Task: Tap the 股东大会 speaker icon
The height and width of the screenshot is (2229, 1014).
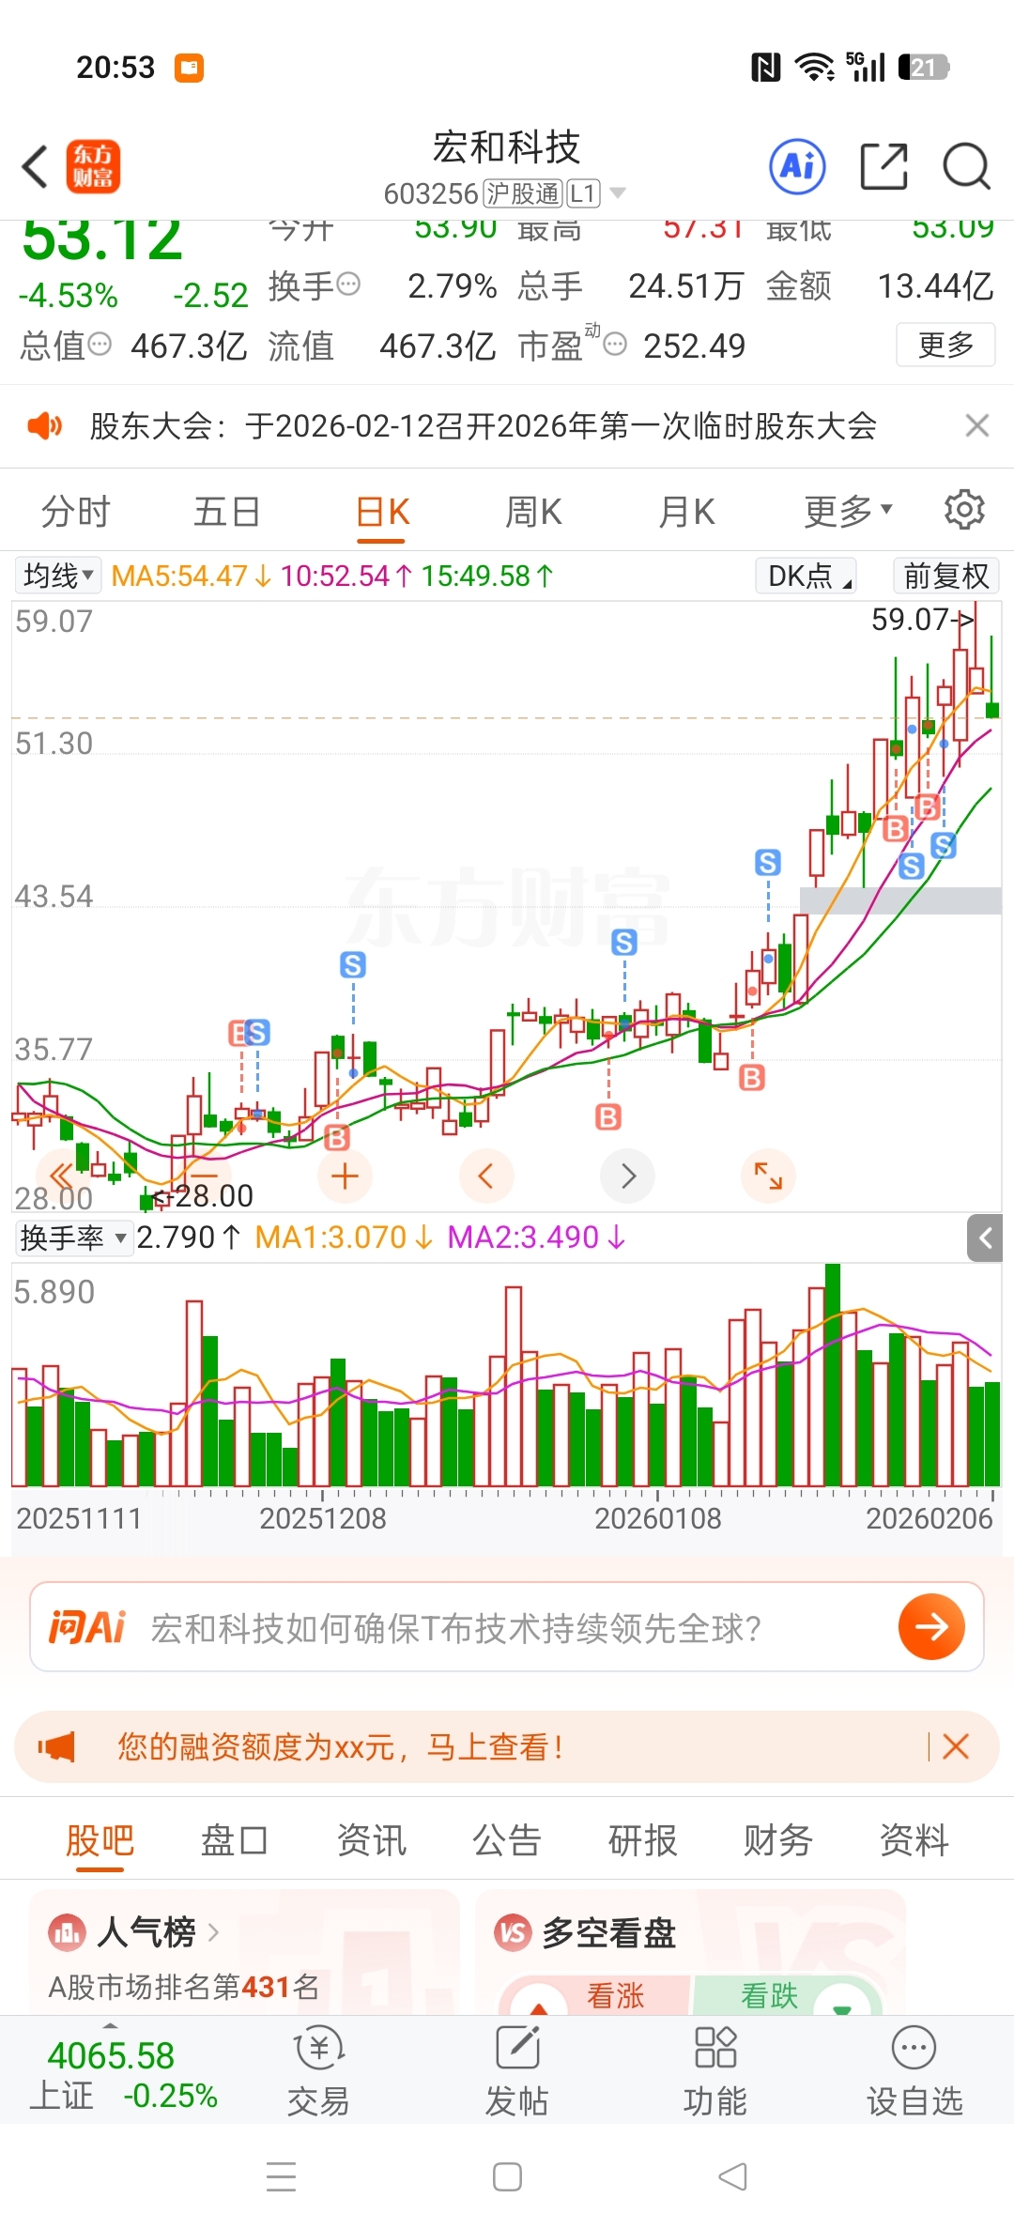Action: (x=44, y=426)
